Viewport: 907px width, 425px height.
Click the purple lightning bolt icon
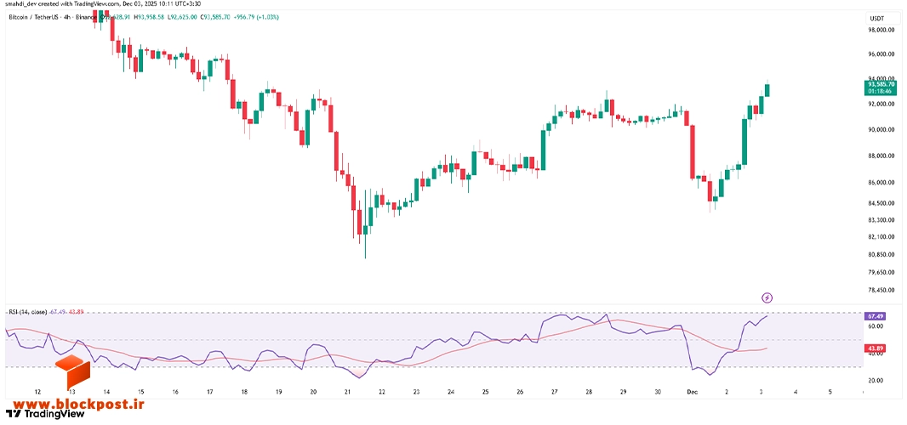pos(767,297)
